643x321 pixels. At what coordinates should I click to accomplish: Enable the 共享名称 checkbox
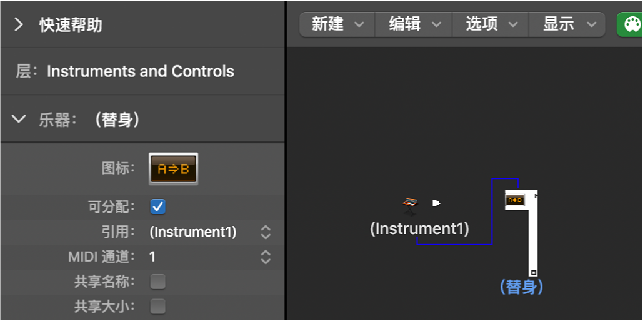pos(158,282)
